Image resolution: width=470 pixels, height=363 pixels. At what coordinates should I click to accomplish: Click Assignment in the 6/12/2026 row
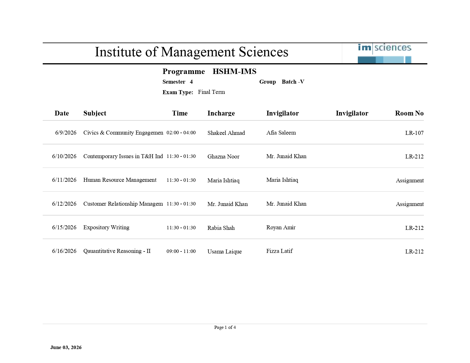410,204
